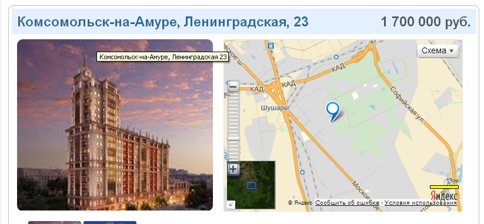Open the Условия использования link
This screenshot has height=224, width=484.
(420, 203)
